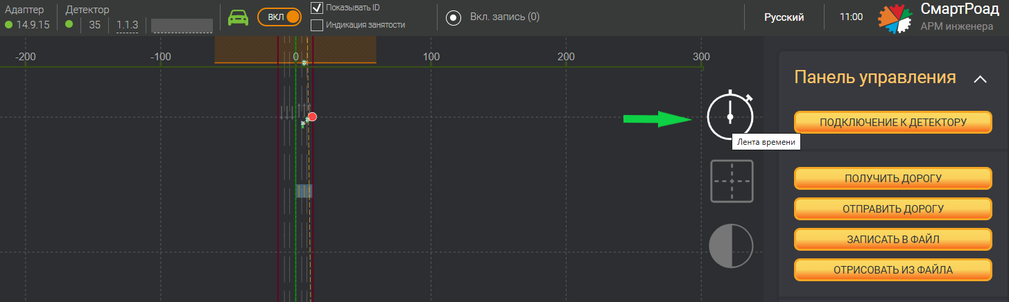Click the record circle icon
This screenshot has height=302, width=1009.
click(x=454, y=17)
